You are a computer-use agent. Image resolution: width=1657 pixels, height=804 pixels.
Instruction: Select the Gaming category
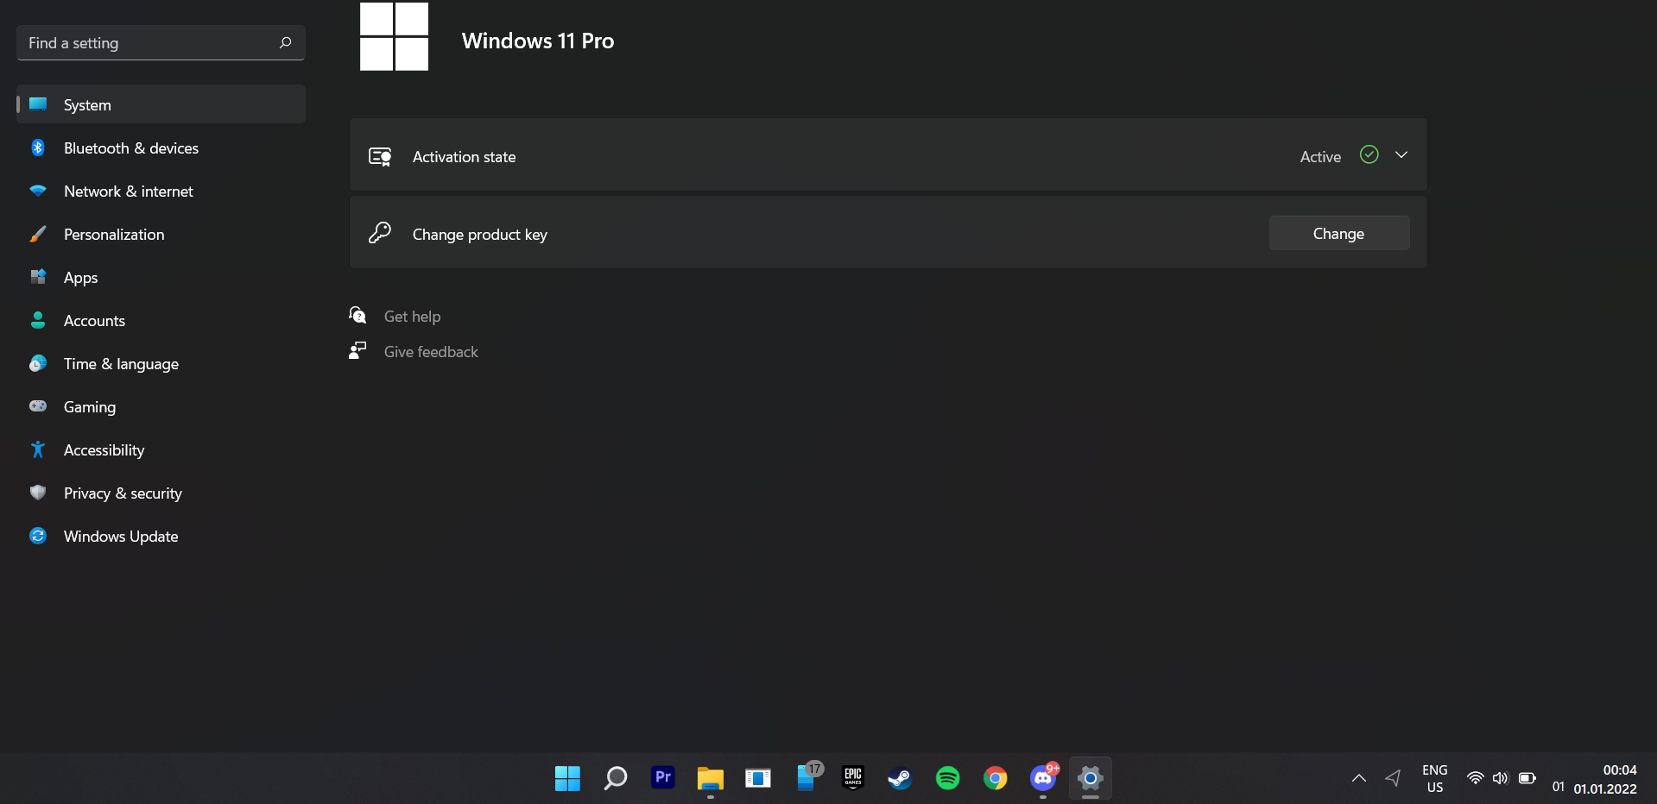(161, 406)
